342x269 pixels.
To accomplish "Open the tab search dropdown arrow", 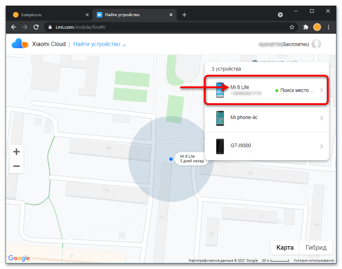I will coord(280,15).
